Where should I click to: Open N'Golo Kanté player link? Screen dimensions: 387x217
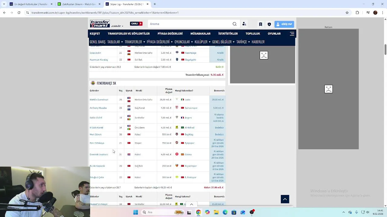pos(96,127)
